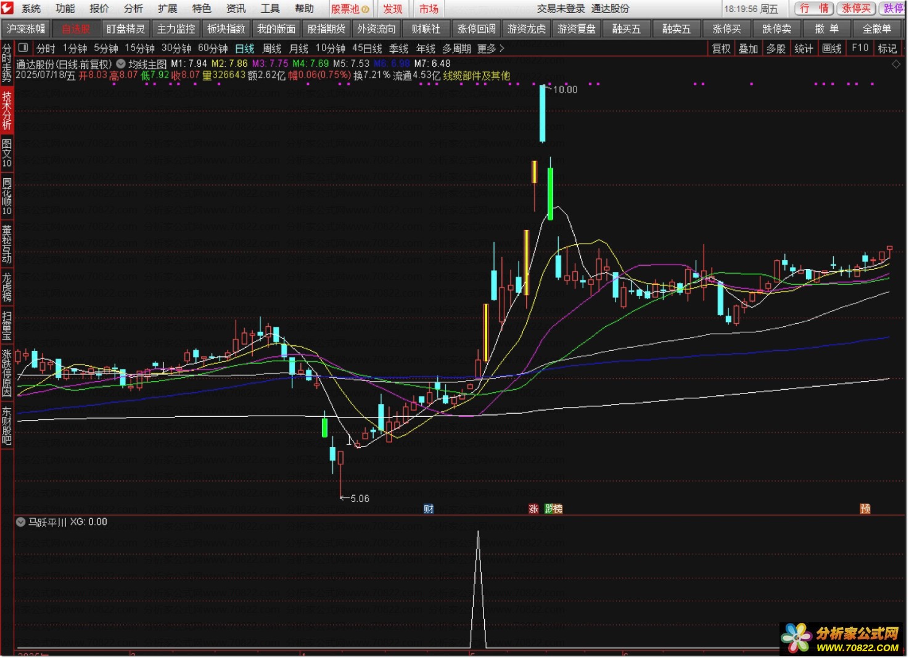Switch chart to 60分钟 period

click(x=213, y=48)
